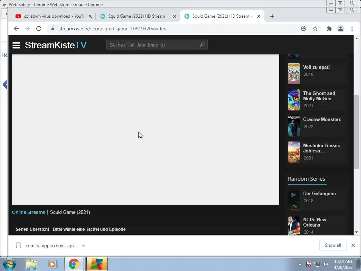
Task: Close the middle Squid Game tab
Action: point(175,16)
